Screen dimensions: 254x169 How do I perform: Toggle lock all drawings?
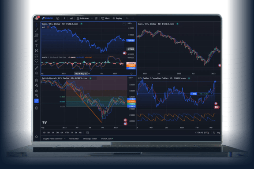tap(37, 91)
